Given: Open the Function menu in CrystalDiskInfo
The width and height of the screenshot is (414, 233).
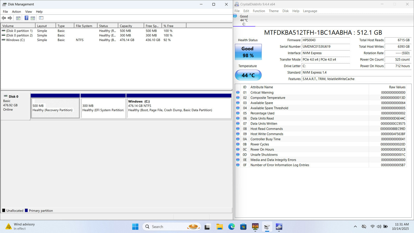Looking at the screenshot, I should (259, 11).
